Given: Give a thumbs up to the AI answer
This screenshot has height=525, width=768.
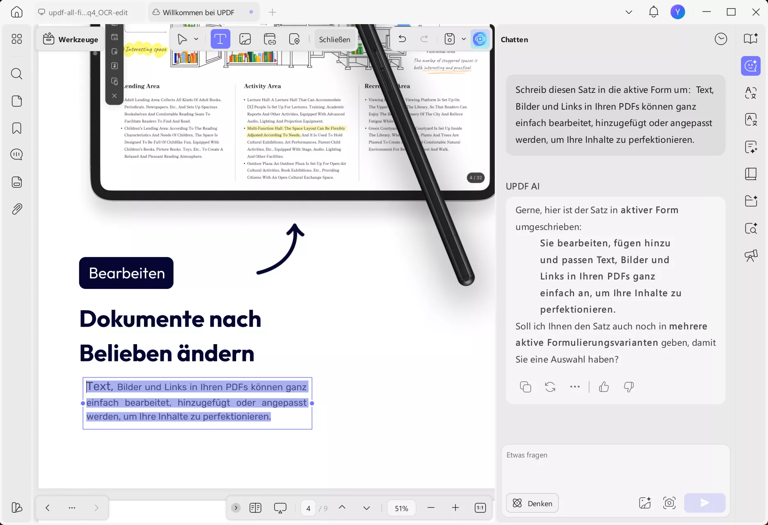Looking at the screenshot, I should tap(604, 387).
